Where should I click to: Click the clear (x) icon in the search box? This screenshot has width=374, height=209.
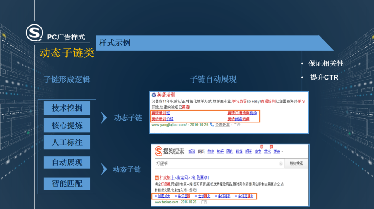[281, 164]
